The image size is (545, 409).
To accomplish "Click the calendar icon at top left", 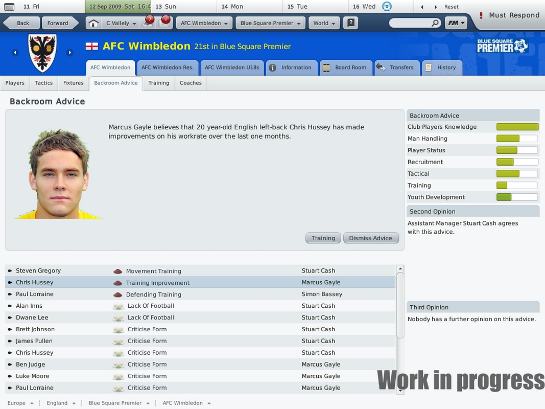I will (9, 7).
